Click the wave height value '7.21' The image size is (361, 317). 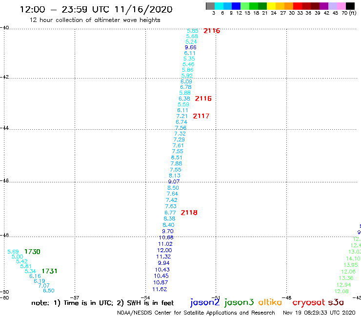182,116
